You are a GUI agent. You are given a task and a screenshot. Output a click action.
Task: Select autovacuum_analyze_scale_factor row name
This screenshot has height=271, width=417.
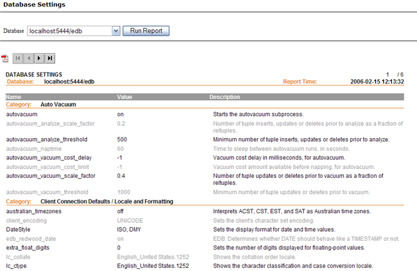pos(50,123)
